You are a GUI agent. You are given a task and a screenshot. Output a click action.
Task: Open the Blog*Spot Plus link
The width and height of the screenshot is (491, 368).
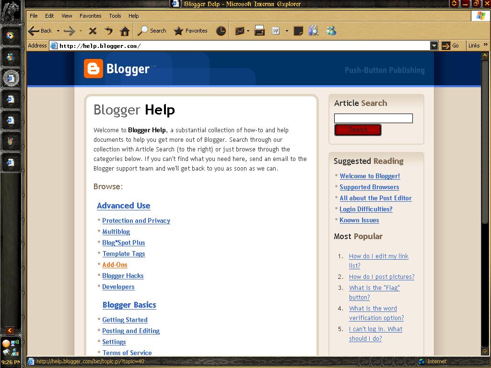click(x=123, y=242)
